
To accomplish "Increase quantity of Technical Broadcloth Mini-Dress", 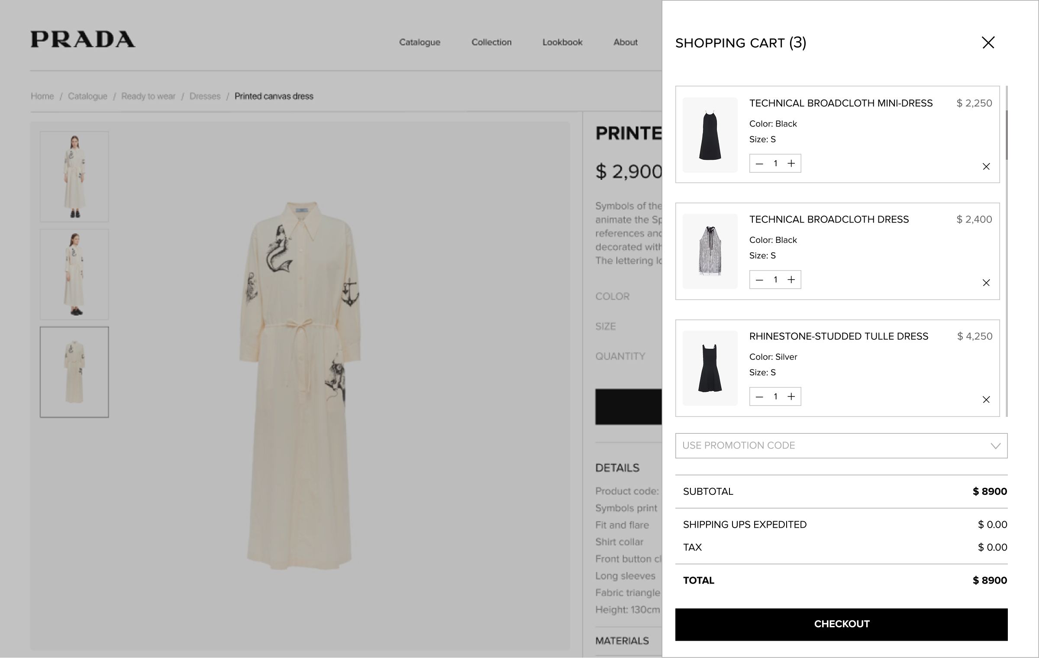I will pyautogui.click(x=791, y=163).
